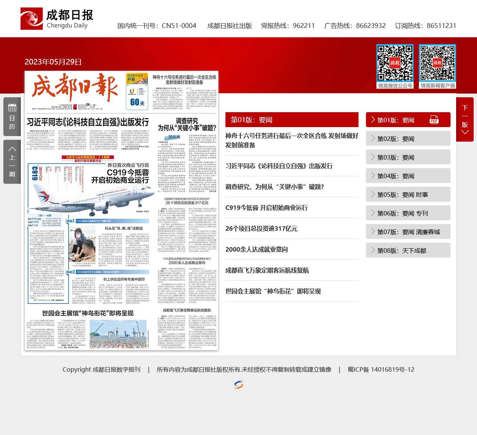
Task: Click 蜀ICP备 14016819号-12 footer link
Action: 381,369
